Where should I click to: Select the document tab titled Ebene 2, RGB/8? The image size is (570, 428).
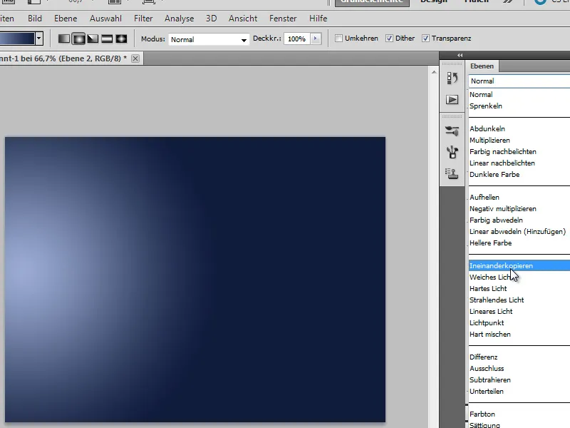tap(63, 58)
